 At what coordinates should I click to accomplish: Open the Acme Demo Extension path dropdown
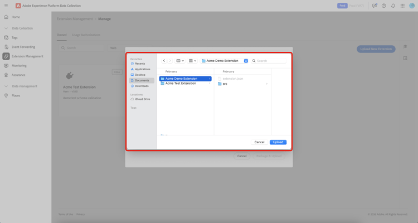pos(225,61)
